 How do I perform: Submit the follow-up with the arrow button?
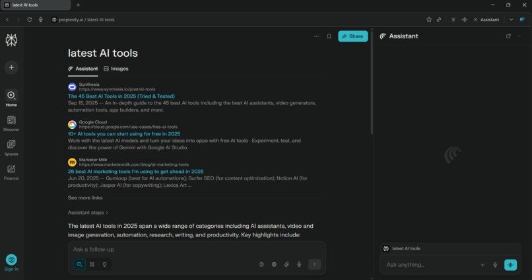(314, 264)
